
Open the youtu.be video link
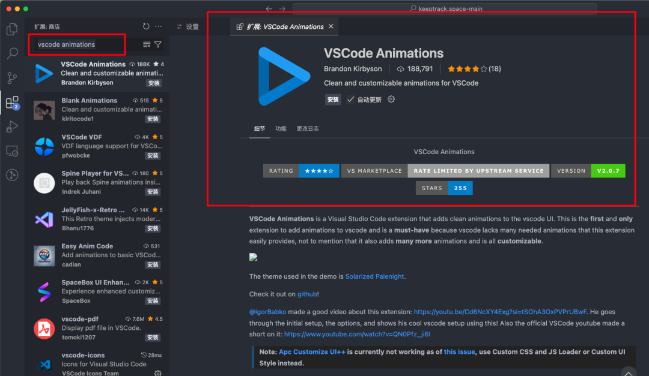(500, 312)
